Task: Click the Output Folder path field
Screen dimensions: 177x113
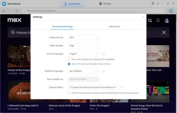Action: click(93, 87)
